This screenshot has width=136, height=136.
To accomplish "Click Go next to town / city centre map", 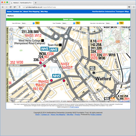I will [x=122, y=23].
